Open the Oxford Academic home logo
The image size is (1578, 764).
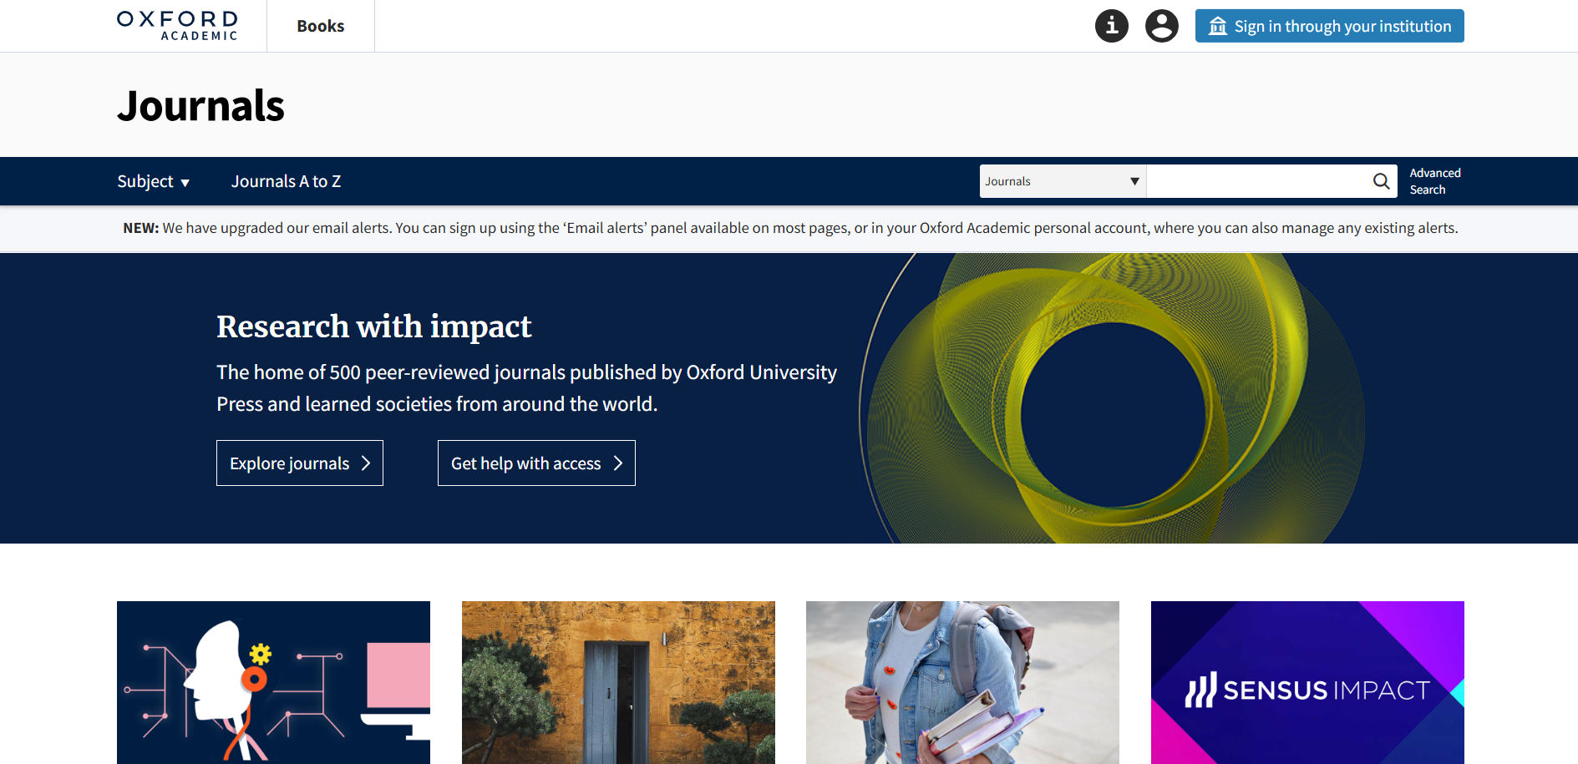click(x=177, y=26)
